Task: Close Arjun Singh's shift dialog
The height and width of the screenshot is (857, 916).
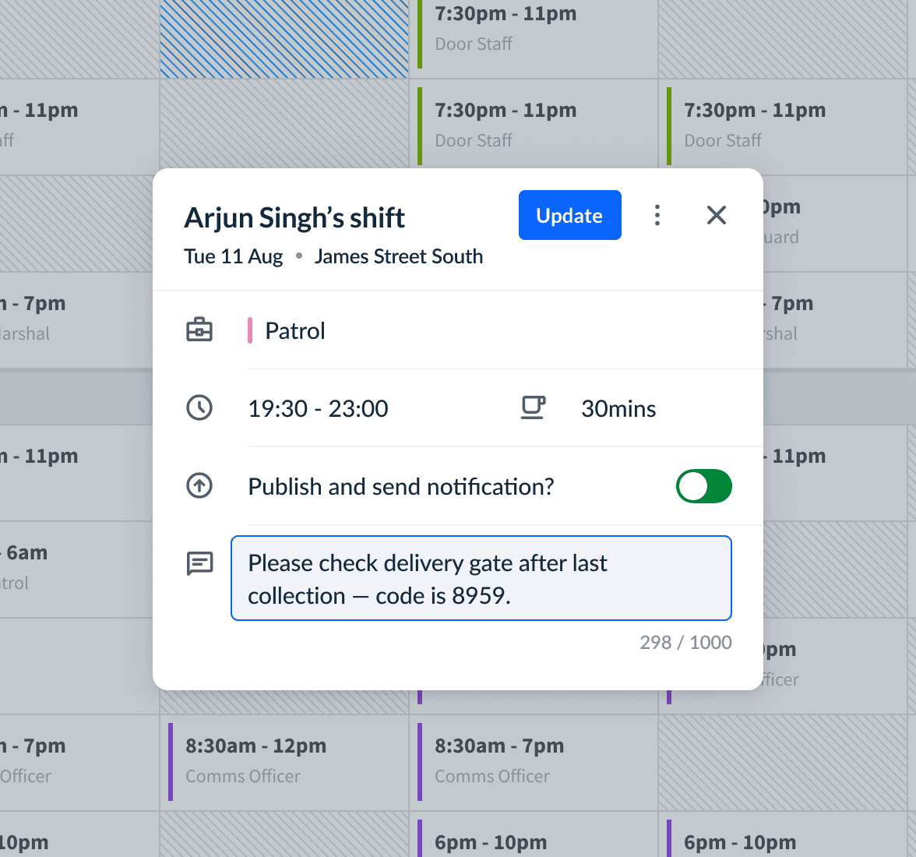Action: pos(716,216)
